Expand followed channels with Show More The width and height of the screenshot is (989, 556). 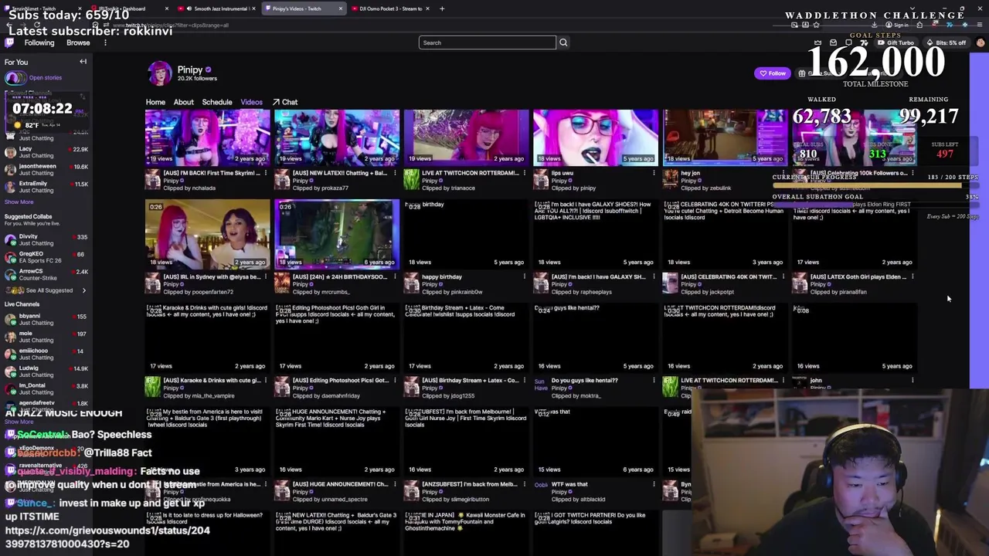19,202
